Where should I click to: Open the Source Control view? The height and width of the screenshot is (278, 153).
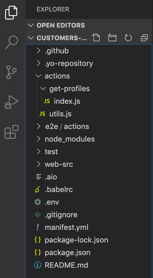tap(11, 72)
